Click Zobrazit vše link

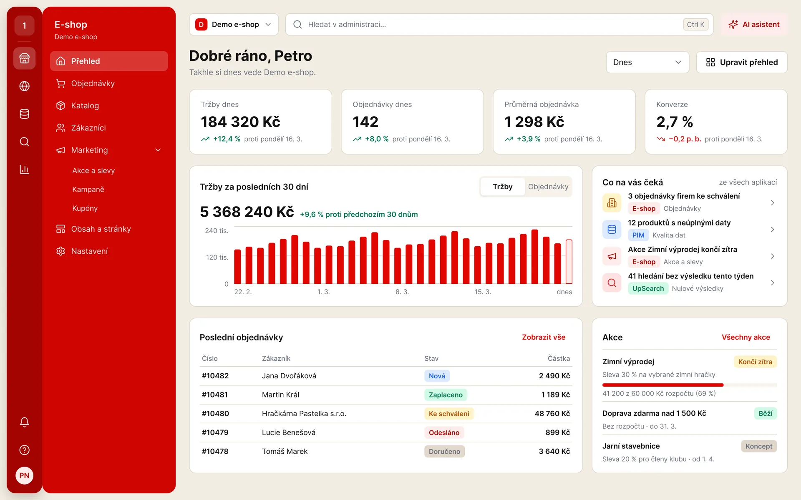(544, 337)
